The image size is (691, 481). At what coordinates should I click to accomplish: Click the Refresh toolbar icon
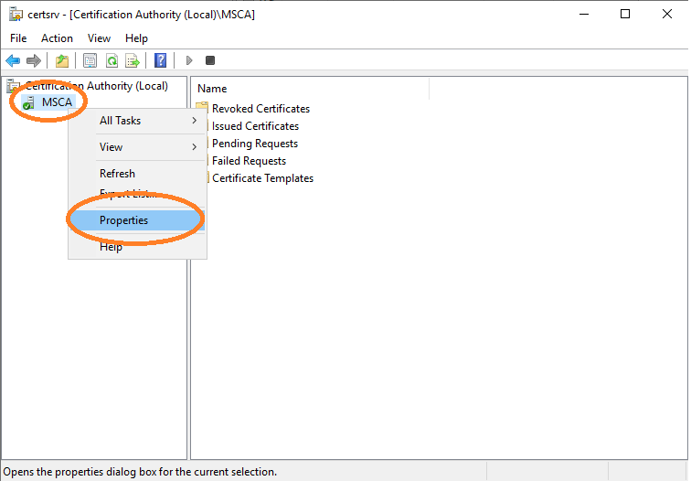[x=111, y=60]
